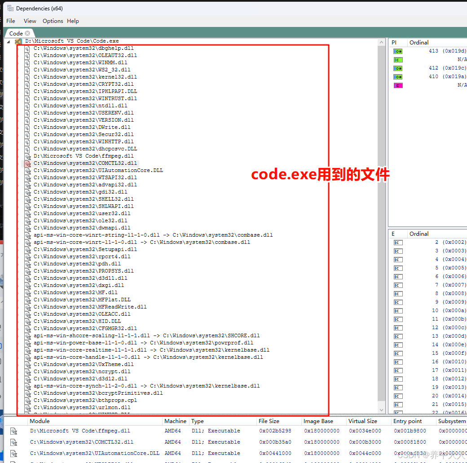Click the MFPlat.DLL module icon
The width and height of the screenshot is (467, 463).
(28, 300)
